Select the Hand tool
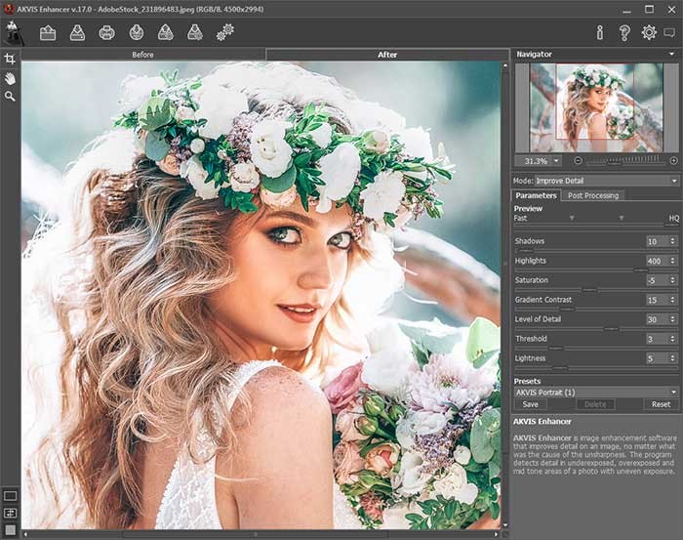Image resolution: width=683 pixels, height=540 pixels. tap(10, 78)
